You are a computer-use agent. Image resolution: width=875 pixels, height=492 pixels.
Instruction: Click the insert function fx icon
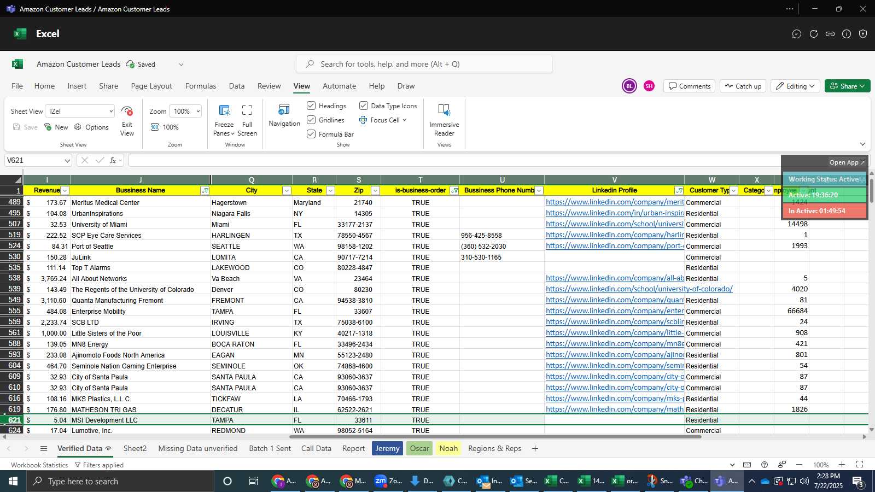(113, 160)
